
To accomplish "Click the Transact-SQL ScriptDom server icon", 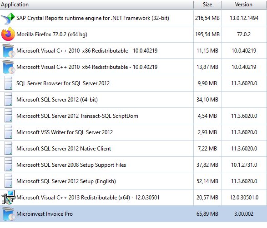I will [x=8, y=116].
